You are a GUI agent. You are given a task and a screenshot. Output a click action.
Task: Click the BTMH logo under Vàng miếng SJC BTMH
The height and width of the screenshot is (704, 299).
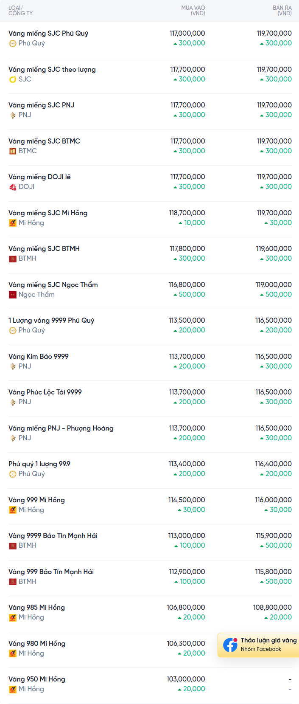[x=13, y=259]
